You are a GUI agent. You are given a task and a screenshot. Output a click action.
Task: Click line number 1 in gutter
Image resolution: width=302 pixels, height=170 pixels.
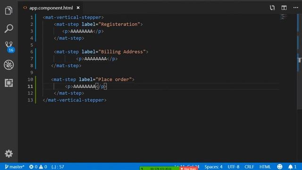[x=32, y=17]
